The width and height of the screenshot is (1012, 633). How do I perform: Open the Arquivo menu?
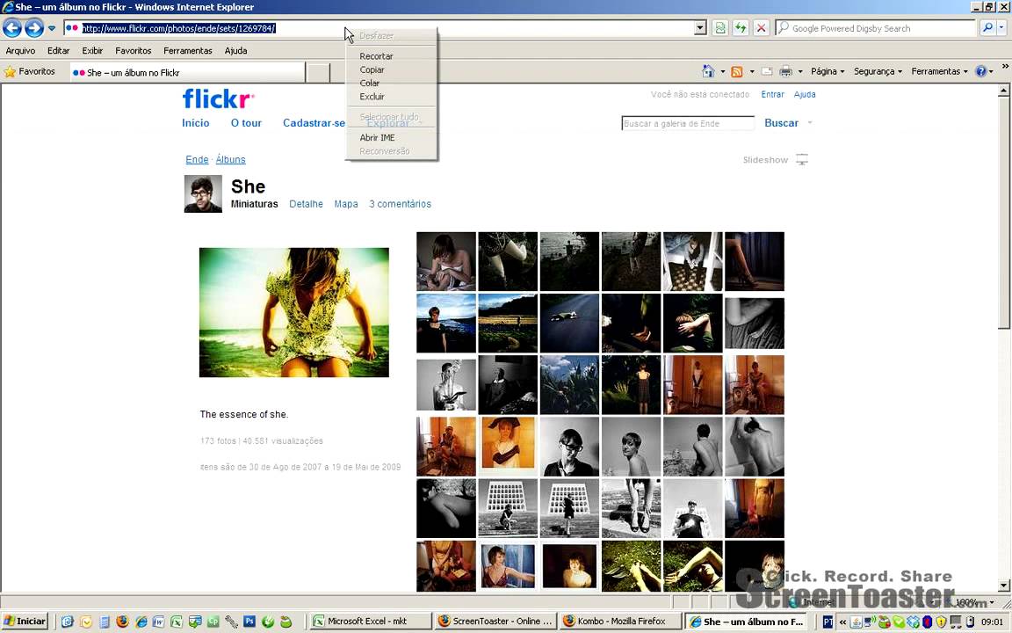[21, 50]
